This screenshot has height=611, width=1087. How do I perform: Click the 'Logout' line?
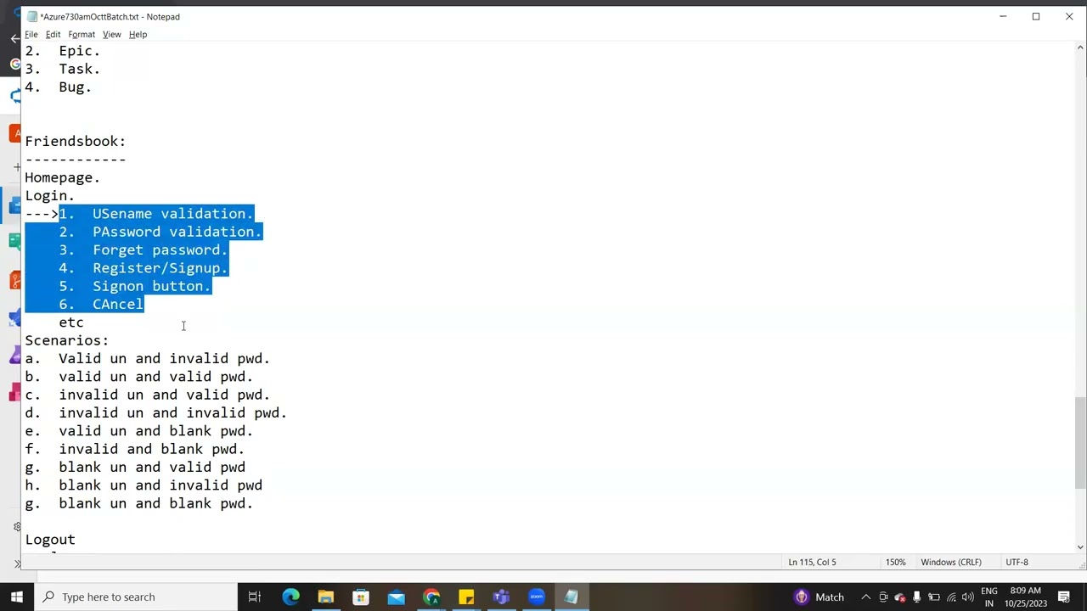(x=50, y=540)
